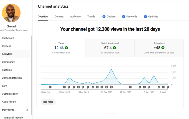Open Daily Ideas in the sidebar
The image size is (189, 119).
8,110
